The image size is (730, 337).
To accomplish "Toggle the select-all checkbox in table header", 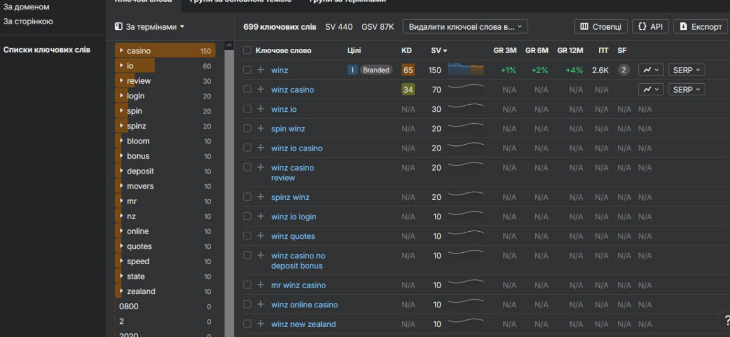I will pos(247,50).
